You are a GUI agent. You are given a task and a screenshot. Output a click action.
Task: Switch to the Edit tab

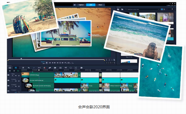click(91, 5)
